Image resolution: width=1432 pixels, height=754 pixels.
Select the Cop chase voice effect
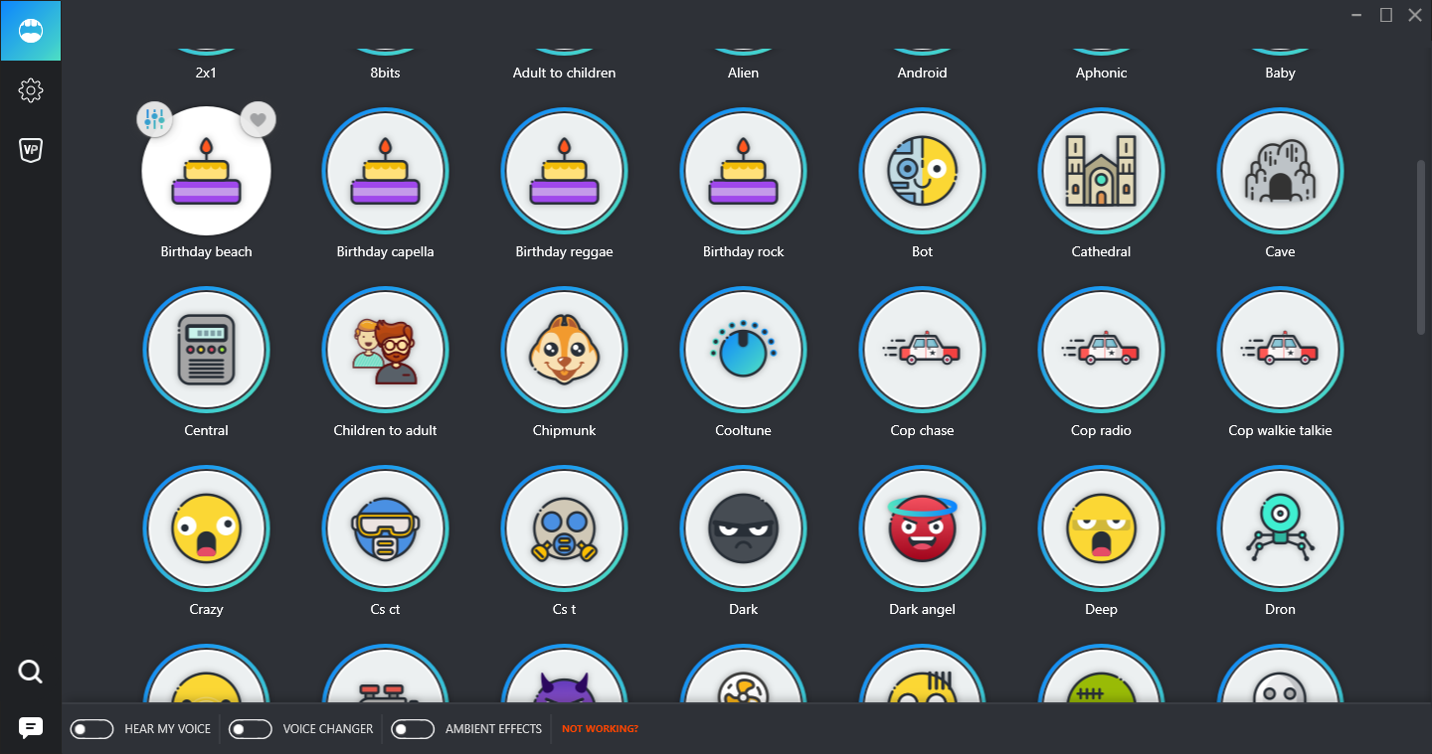tap(922, 350)
